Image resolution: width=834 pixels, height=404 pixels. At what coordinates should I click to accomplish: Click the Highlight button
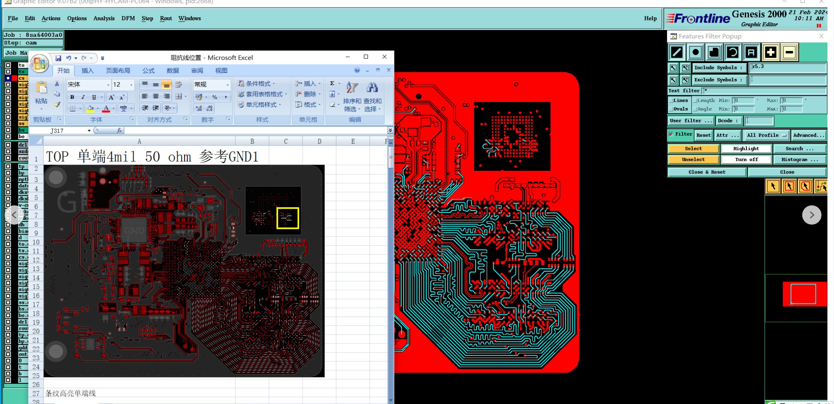[746, 149]
